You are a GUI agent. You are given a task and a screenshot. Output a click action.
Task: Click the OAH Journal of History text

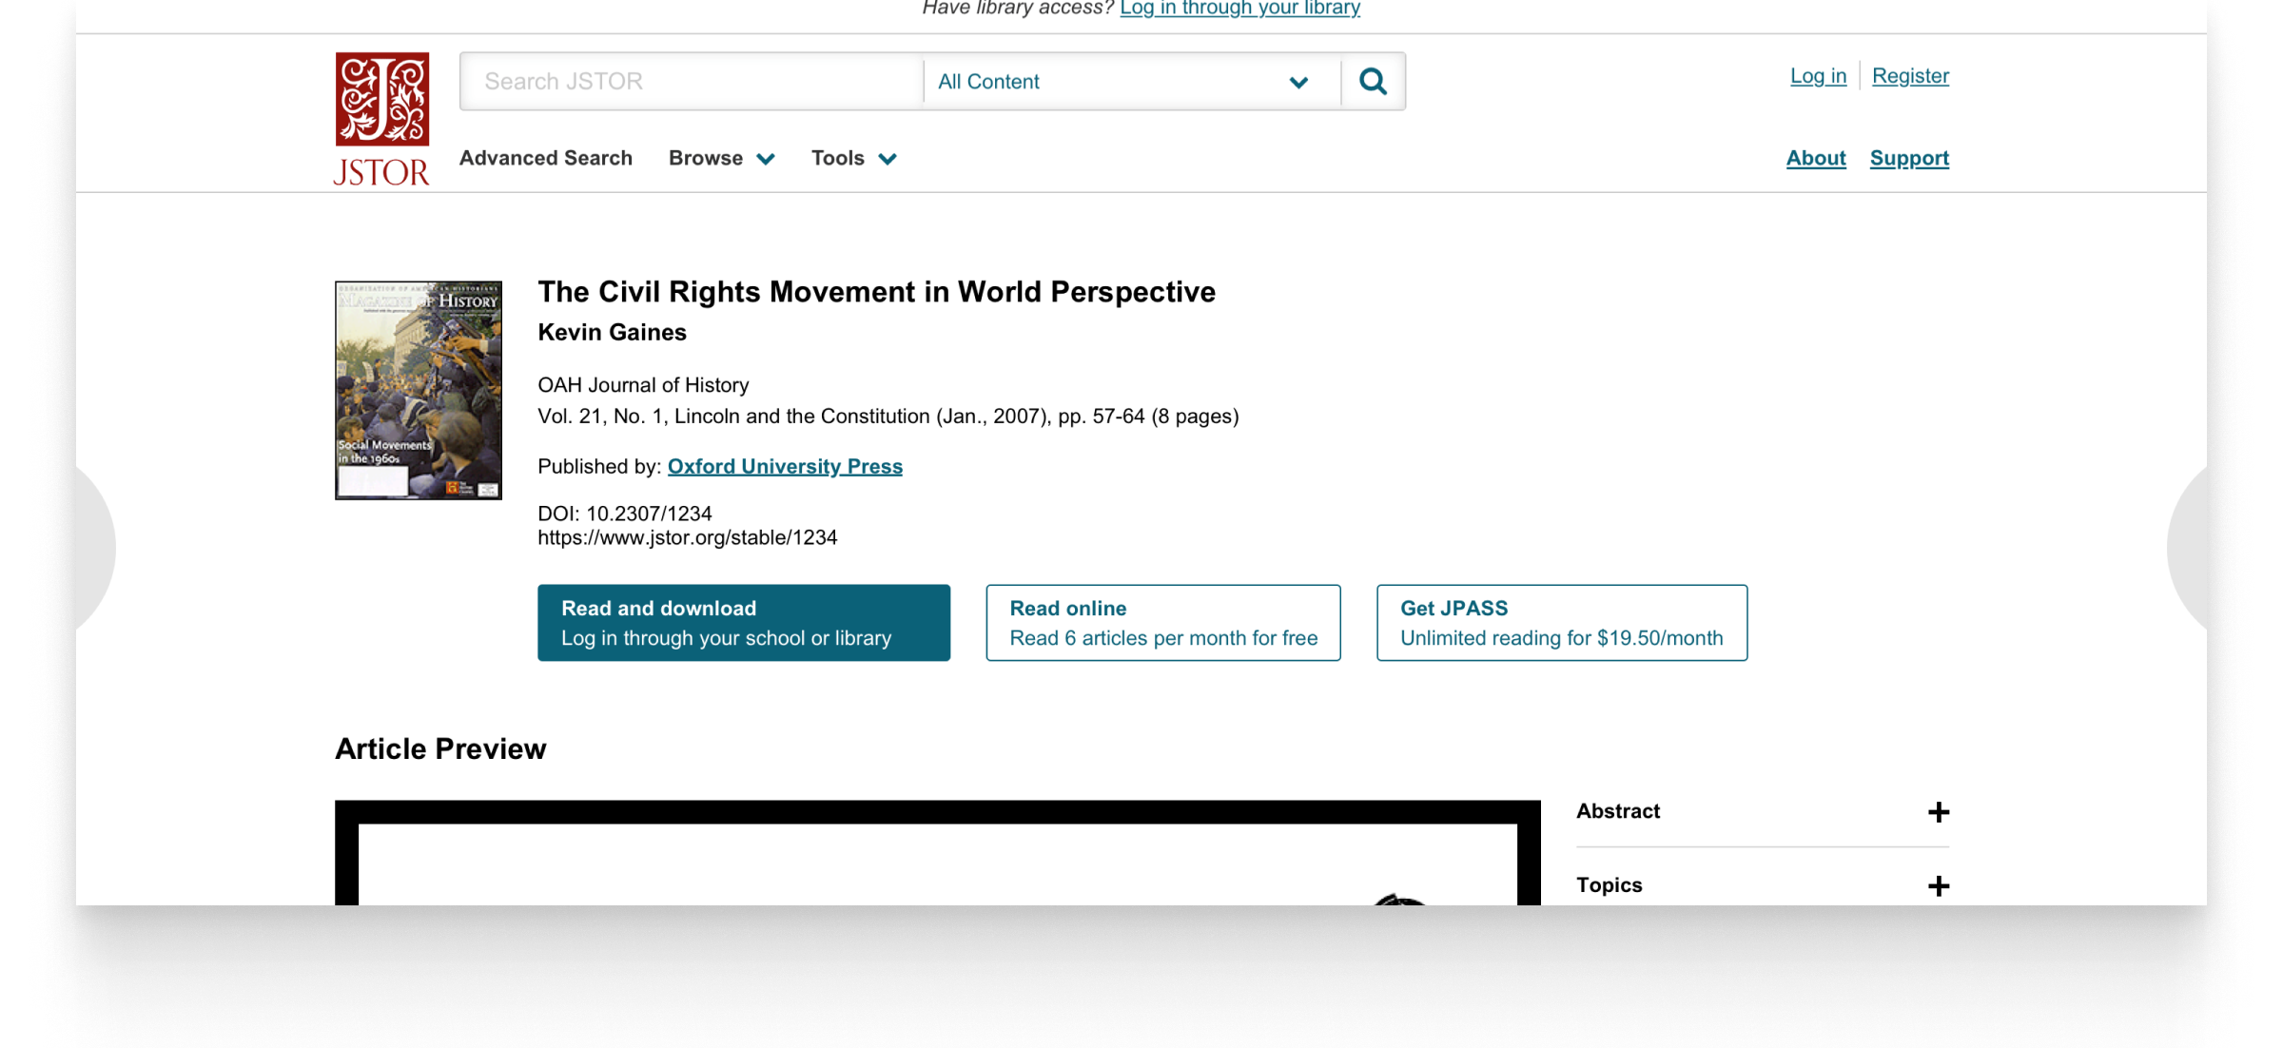tap(643, 385)
